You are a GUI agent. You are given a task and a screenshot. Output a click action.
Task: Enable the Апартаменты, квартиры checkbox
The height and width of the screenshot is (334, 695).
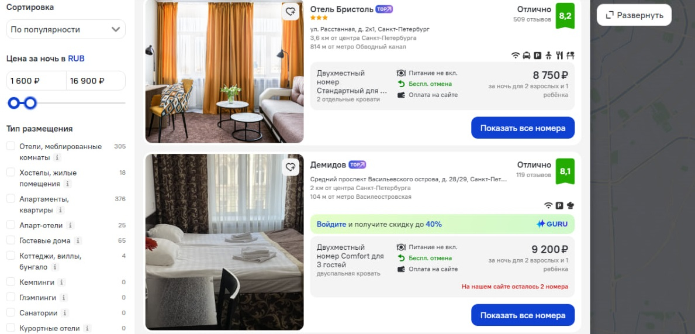pos(11,199)
